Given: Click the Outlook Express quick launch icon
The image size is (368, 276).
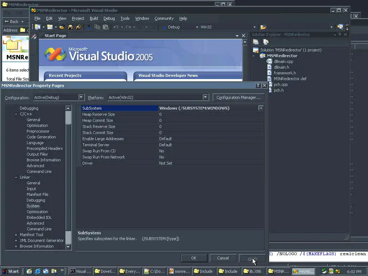Looking at the screenshot, I should [x=46, y=271].
